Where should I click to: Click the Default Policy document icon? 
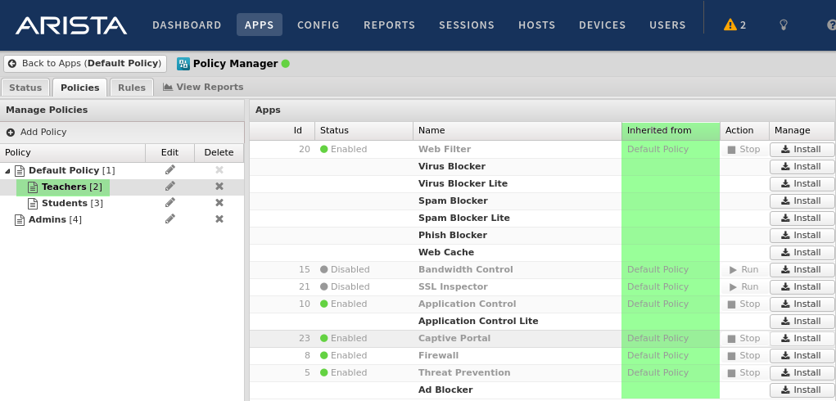20,170
